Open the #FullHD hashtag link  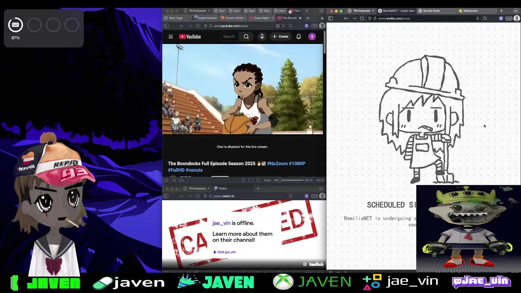[176, 170]
